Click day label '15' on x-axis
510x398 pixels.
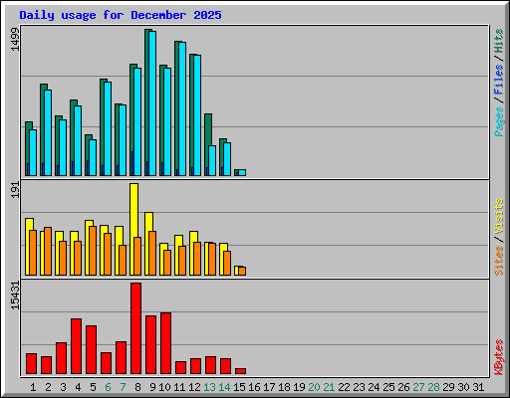tap(239, 387)
